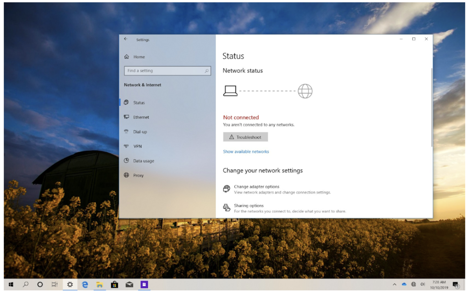This screenshot has width=469, height=295.
Task: Open the taskbar clock and date
Action: [439, 285]
